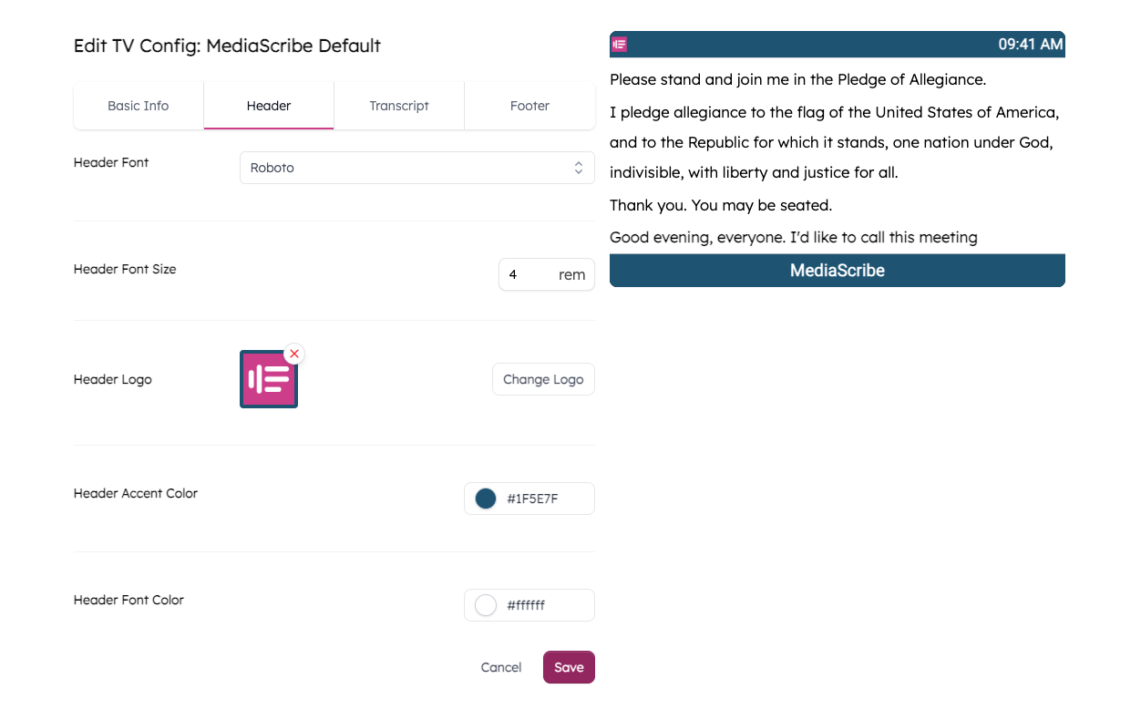Screen dimensions: 1141x720
Task: Switch to the Footer tab
Action: point(529,106)
